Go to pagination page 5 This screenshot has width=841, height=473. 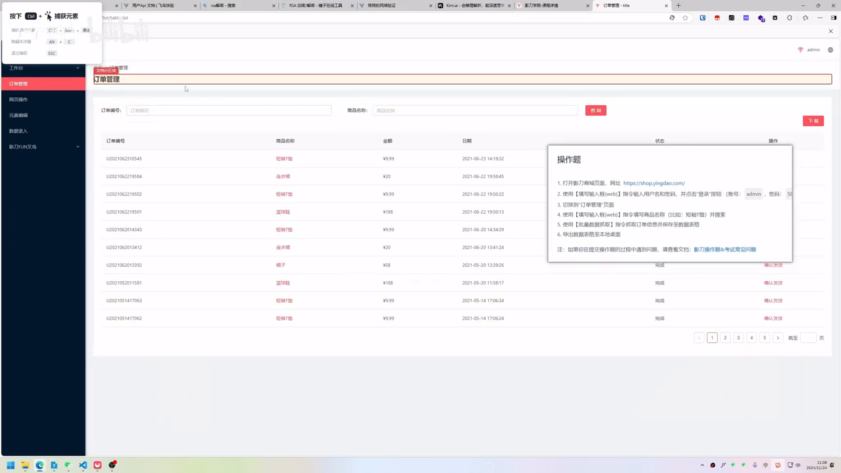click(765, 338)
